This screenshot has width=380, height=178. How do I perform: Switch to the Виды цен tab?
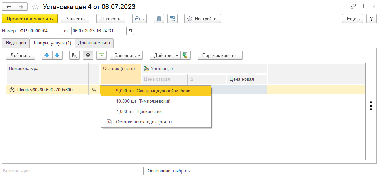pos(16,43)
